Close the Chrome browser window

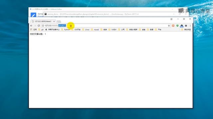(x=190, y=19)
